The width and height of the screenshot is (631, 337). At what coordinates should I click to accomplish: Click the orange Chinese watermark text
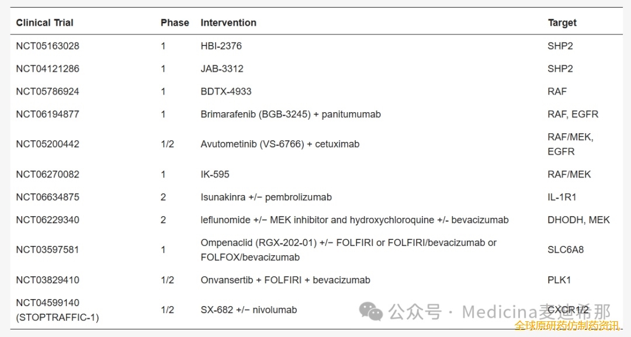point(567,325)
